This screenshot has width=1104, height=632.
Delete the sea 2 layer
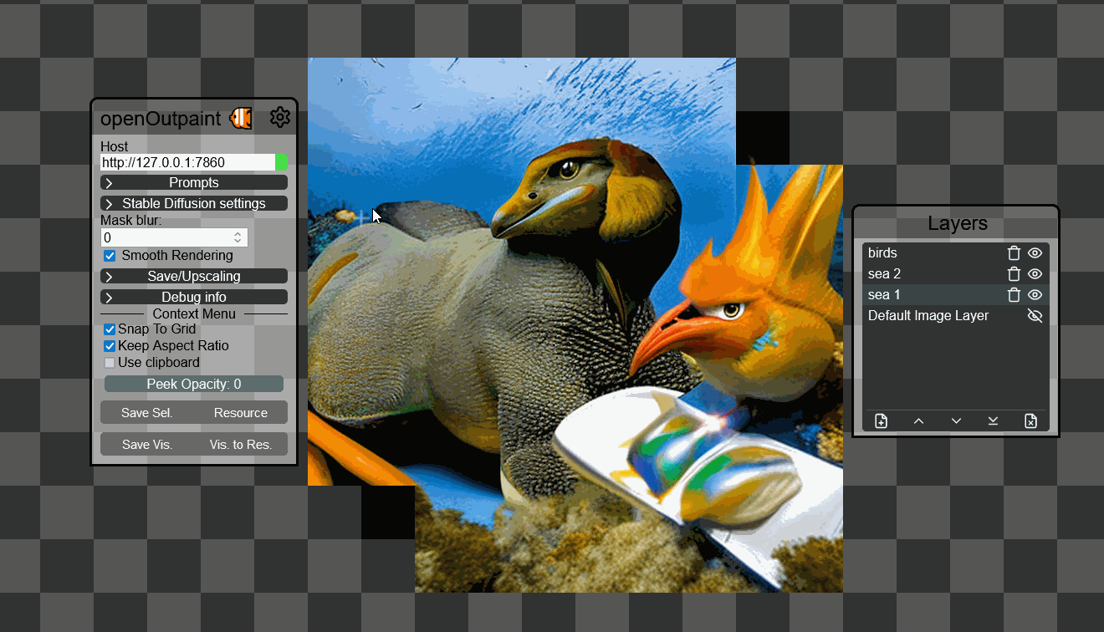tap(1014, 274)
